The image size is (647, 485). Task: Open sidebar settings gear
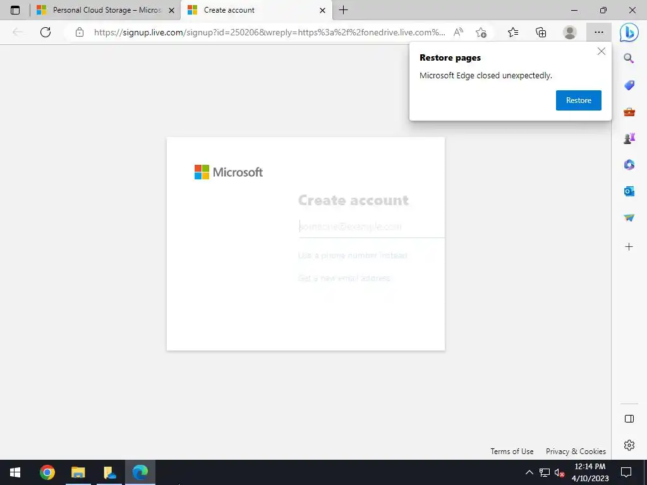click(629, 445)
